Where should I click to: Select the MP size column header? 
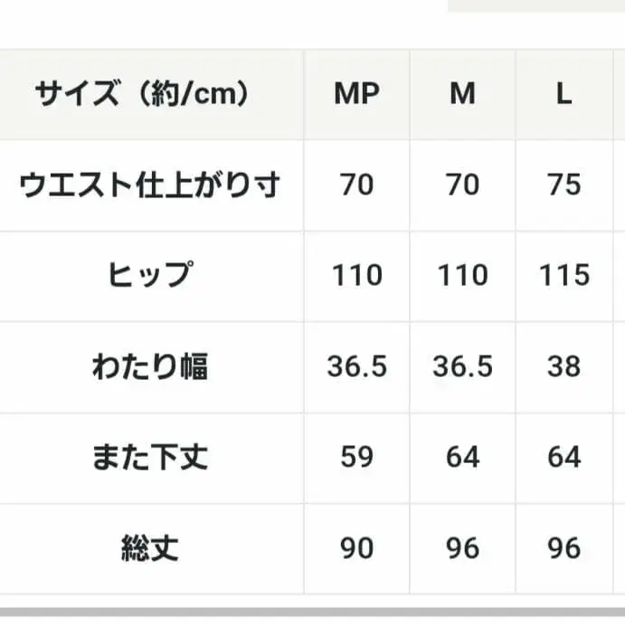pos(356,94)
